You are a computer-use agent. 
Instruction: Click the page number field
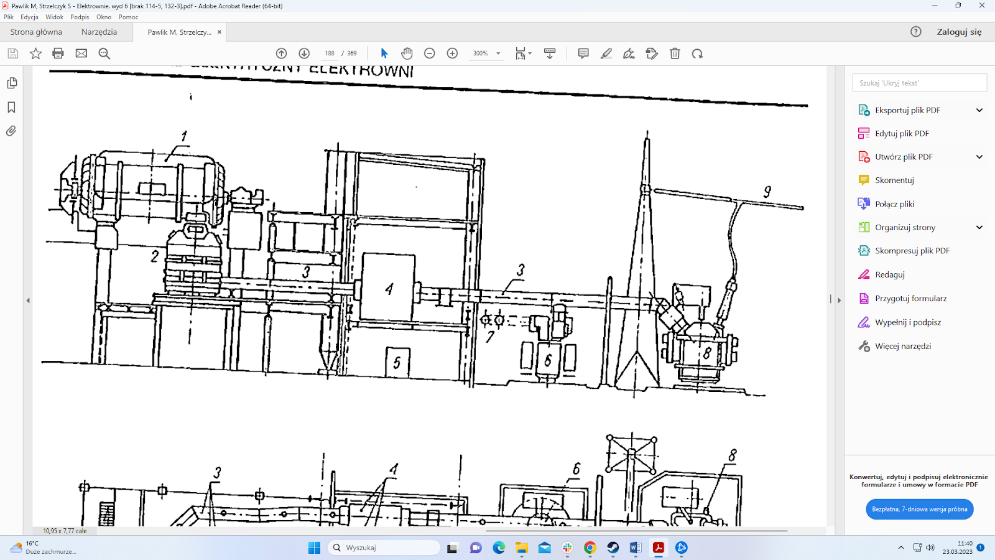330,54
